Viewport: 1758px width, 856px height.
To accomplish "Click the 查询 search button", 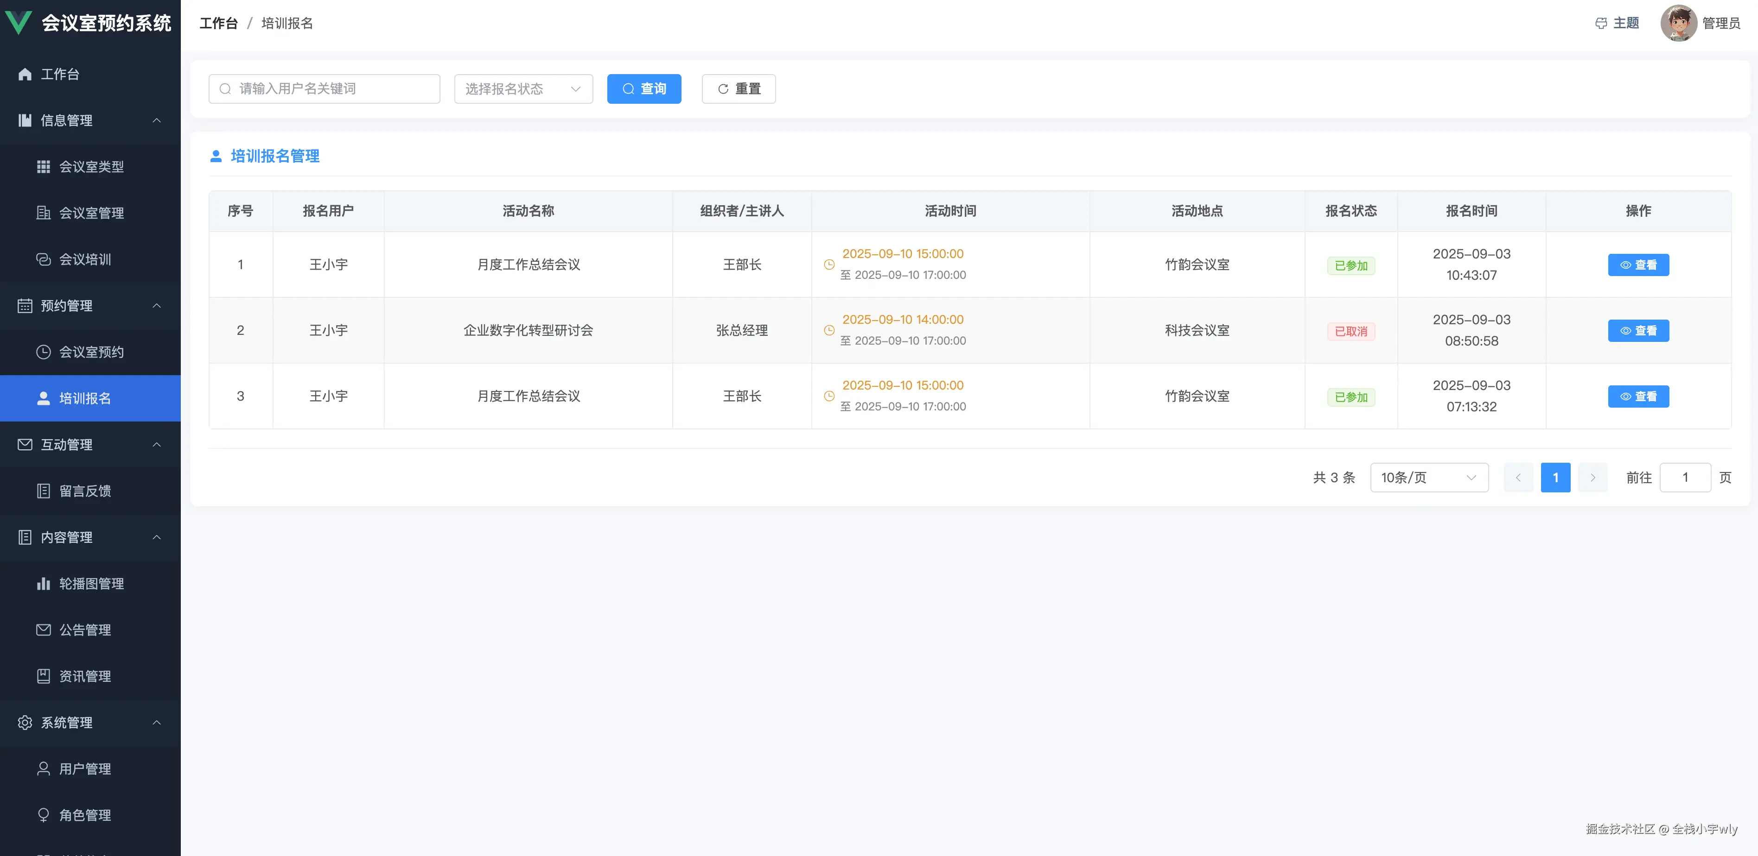I will (643, 88).
